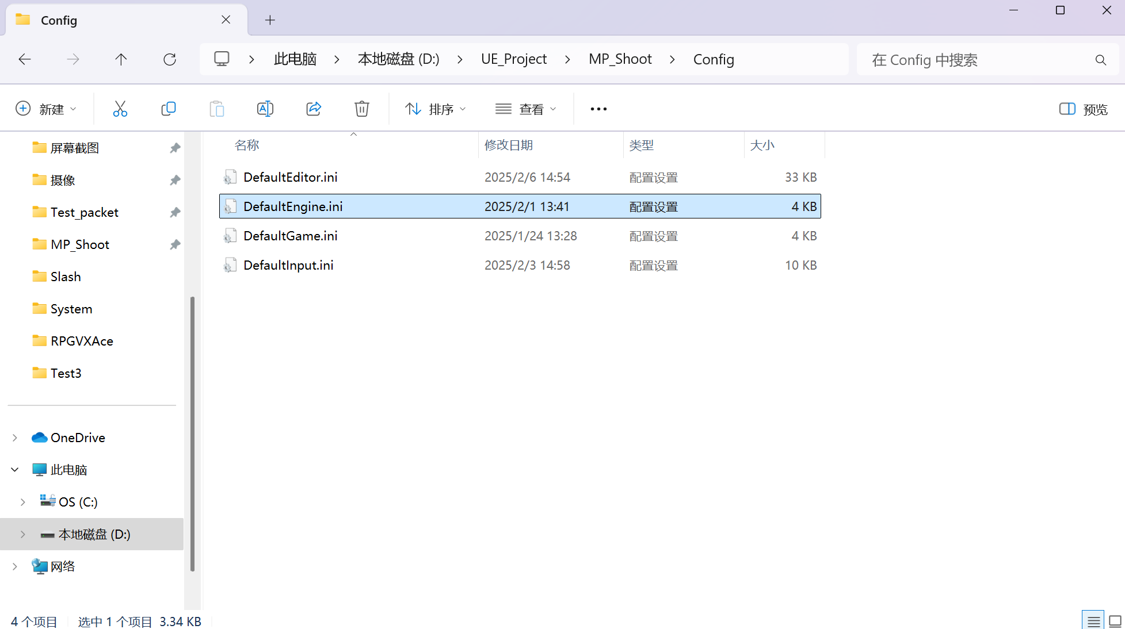Open the three-dots more options menu
Viewport: 1125px width, 629px height.
tap(598, 109)
